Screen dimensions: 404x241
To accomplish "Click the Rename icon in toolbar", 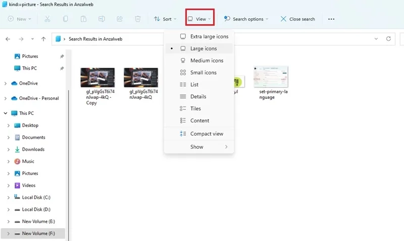I will pyautogui.click(x=102, y=19).
